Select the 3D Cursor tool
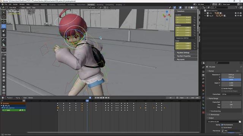Image resolution: width=243 pixels, height=136 pixels. (4, 17)
